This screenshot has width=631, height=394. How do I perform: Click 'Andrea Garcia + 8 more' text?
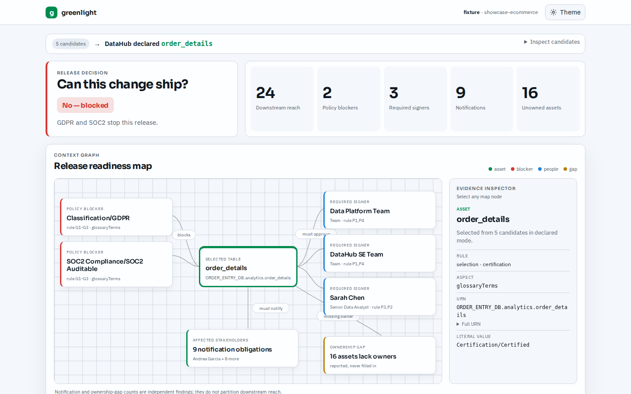216,359
